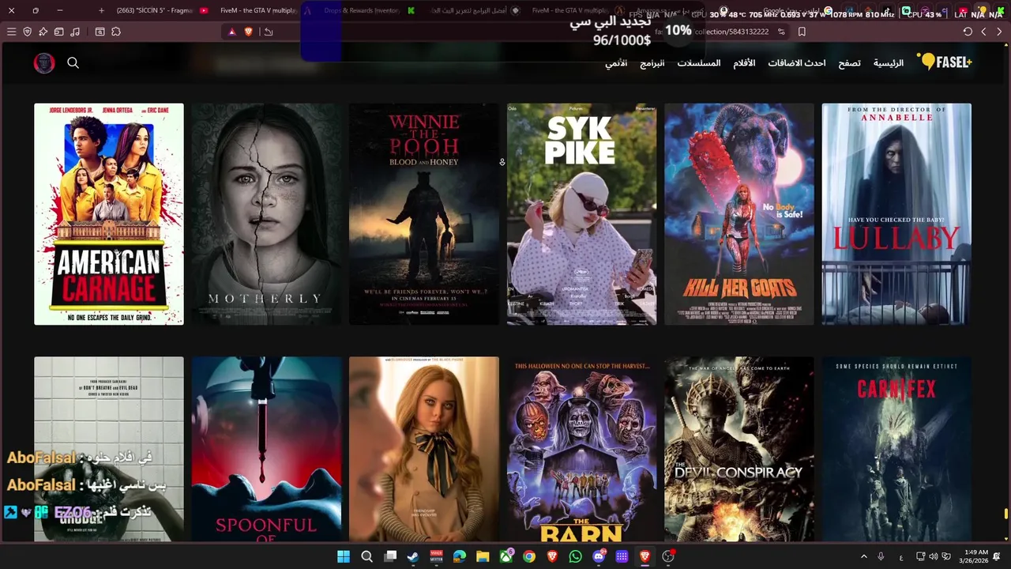Open Microsoft Edge from taskbar
The image size is (1011, 569).
pos(460,556)
